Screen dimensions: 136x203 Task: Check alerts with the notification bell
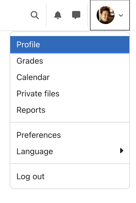[x=58, y=15]
